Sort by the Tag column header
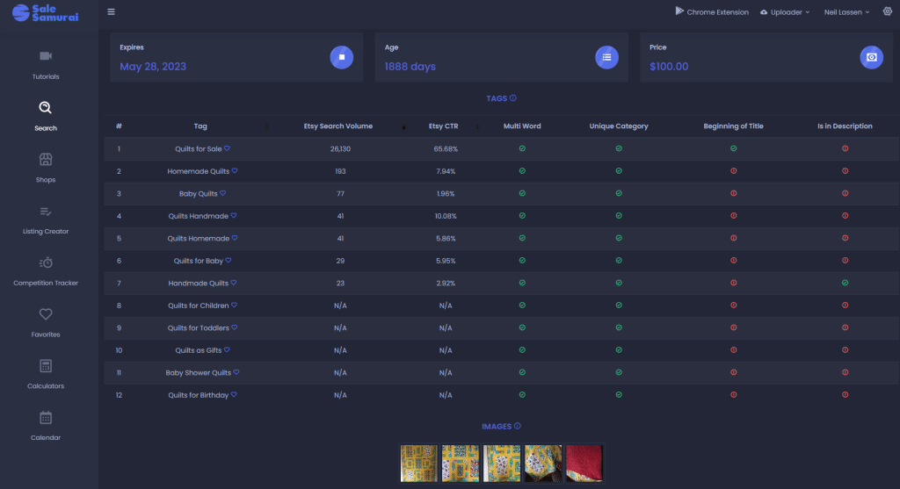900x489 pixels. pyautogui.click(x=200, y=126)
